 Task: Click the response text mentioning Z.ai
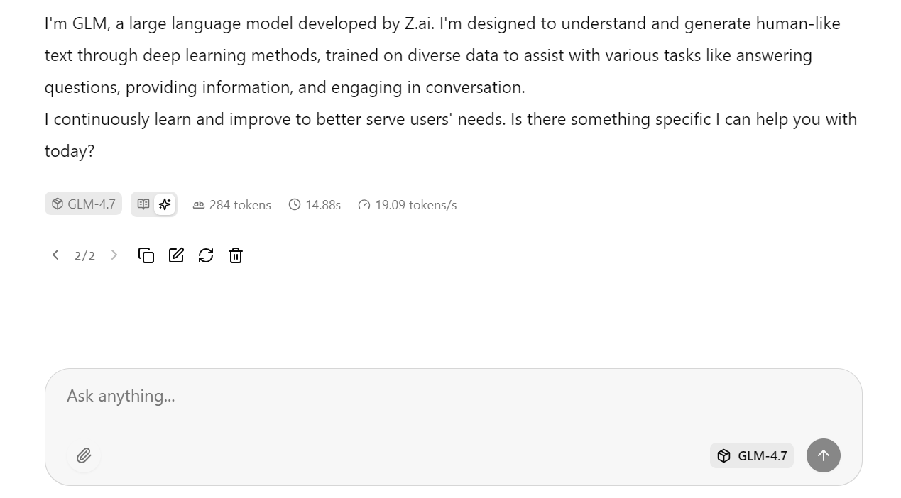pyautogui.click(x=419, y=24)
